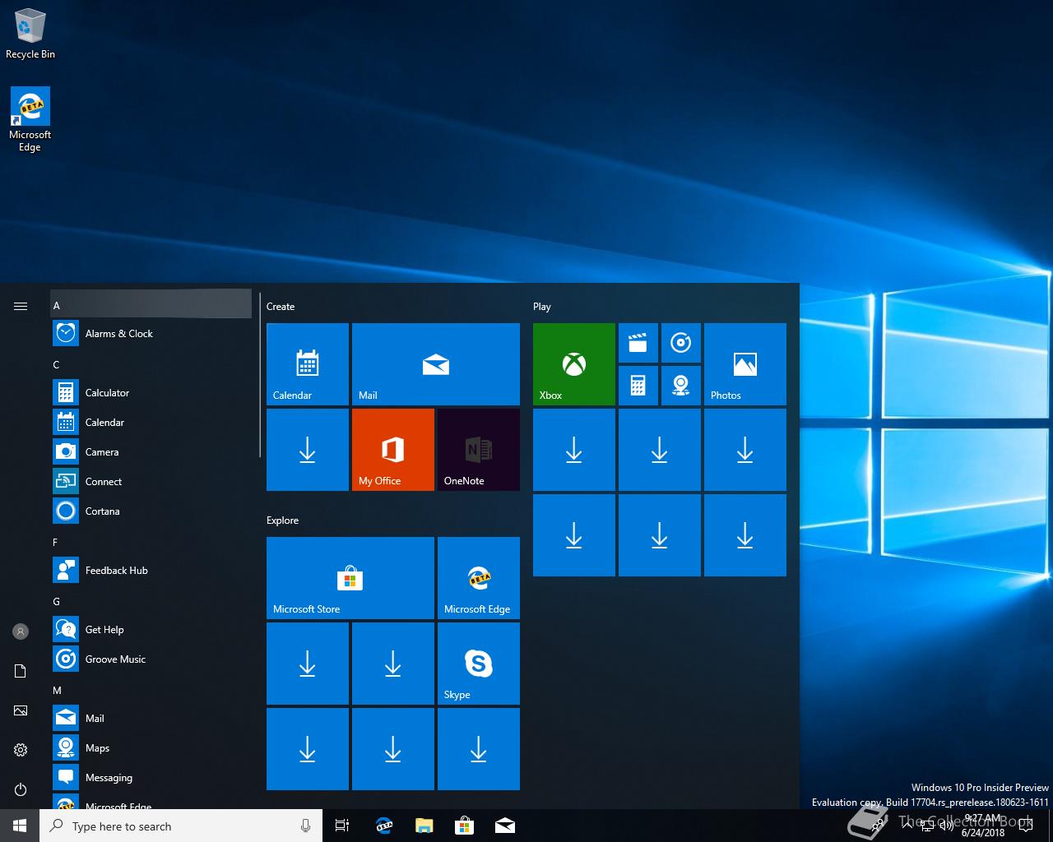Open Microsoft Edge Beta desktop shortcut
This screenshot has height=842, width=1053.
(30, 120)
